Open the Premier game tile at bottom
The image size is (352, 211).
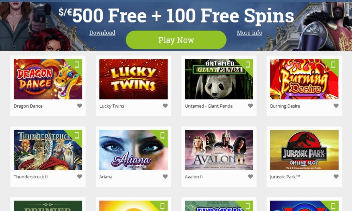coord(48,206)
